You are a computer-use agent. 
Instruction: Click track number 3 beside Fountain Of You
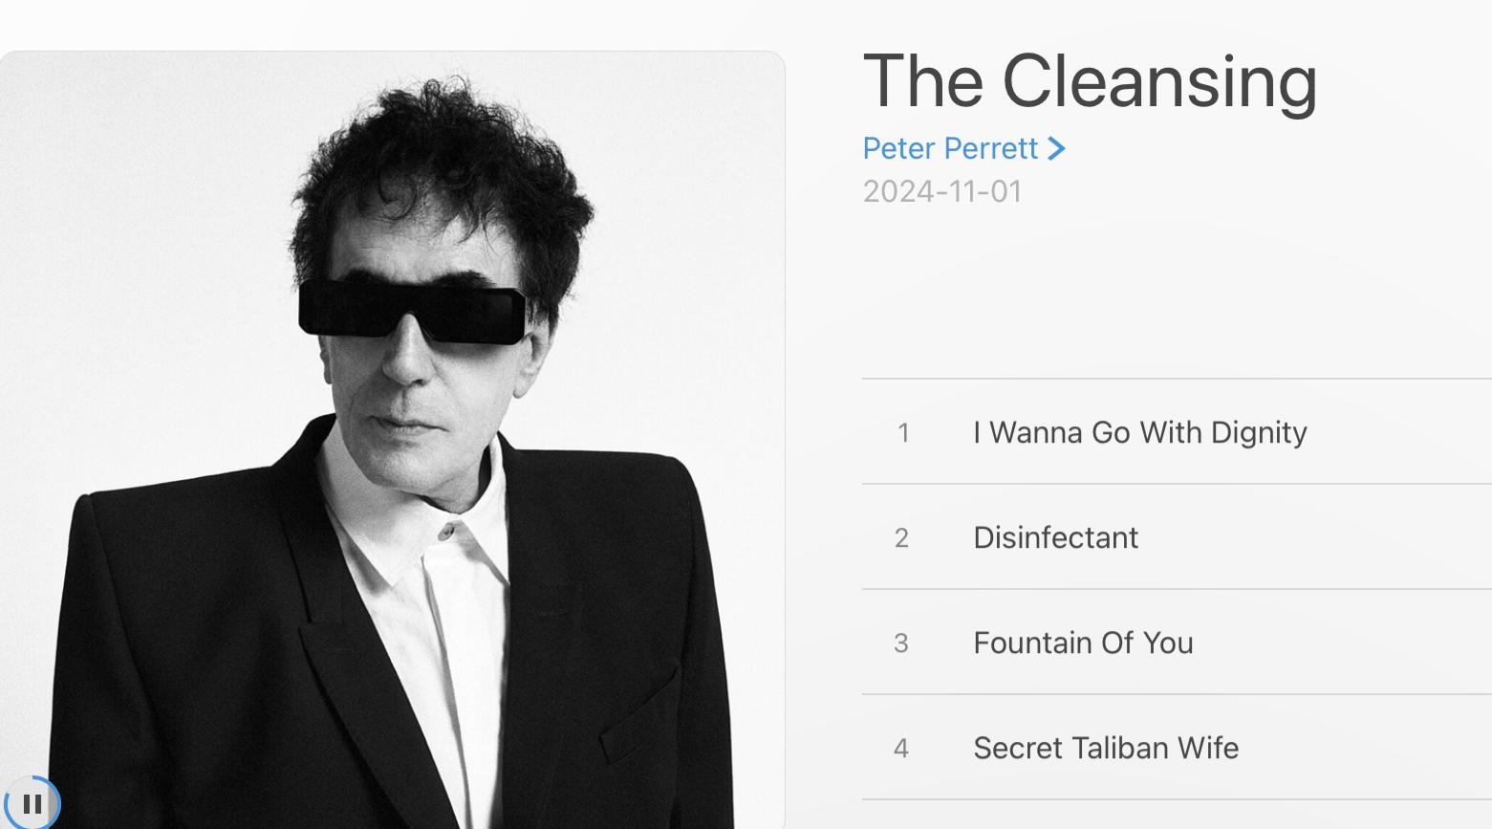pos(901,644)
